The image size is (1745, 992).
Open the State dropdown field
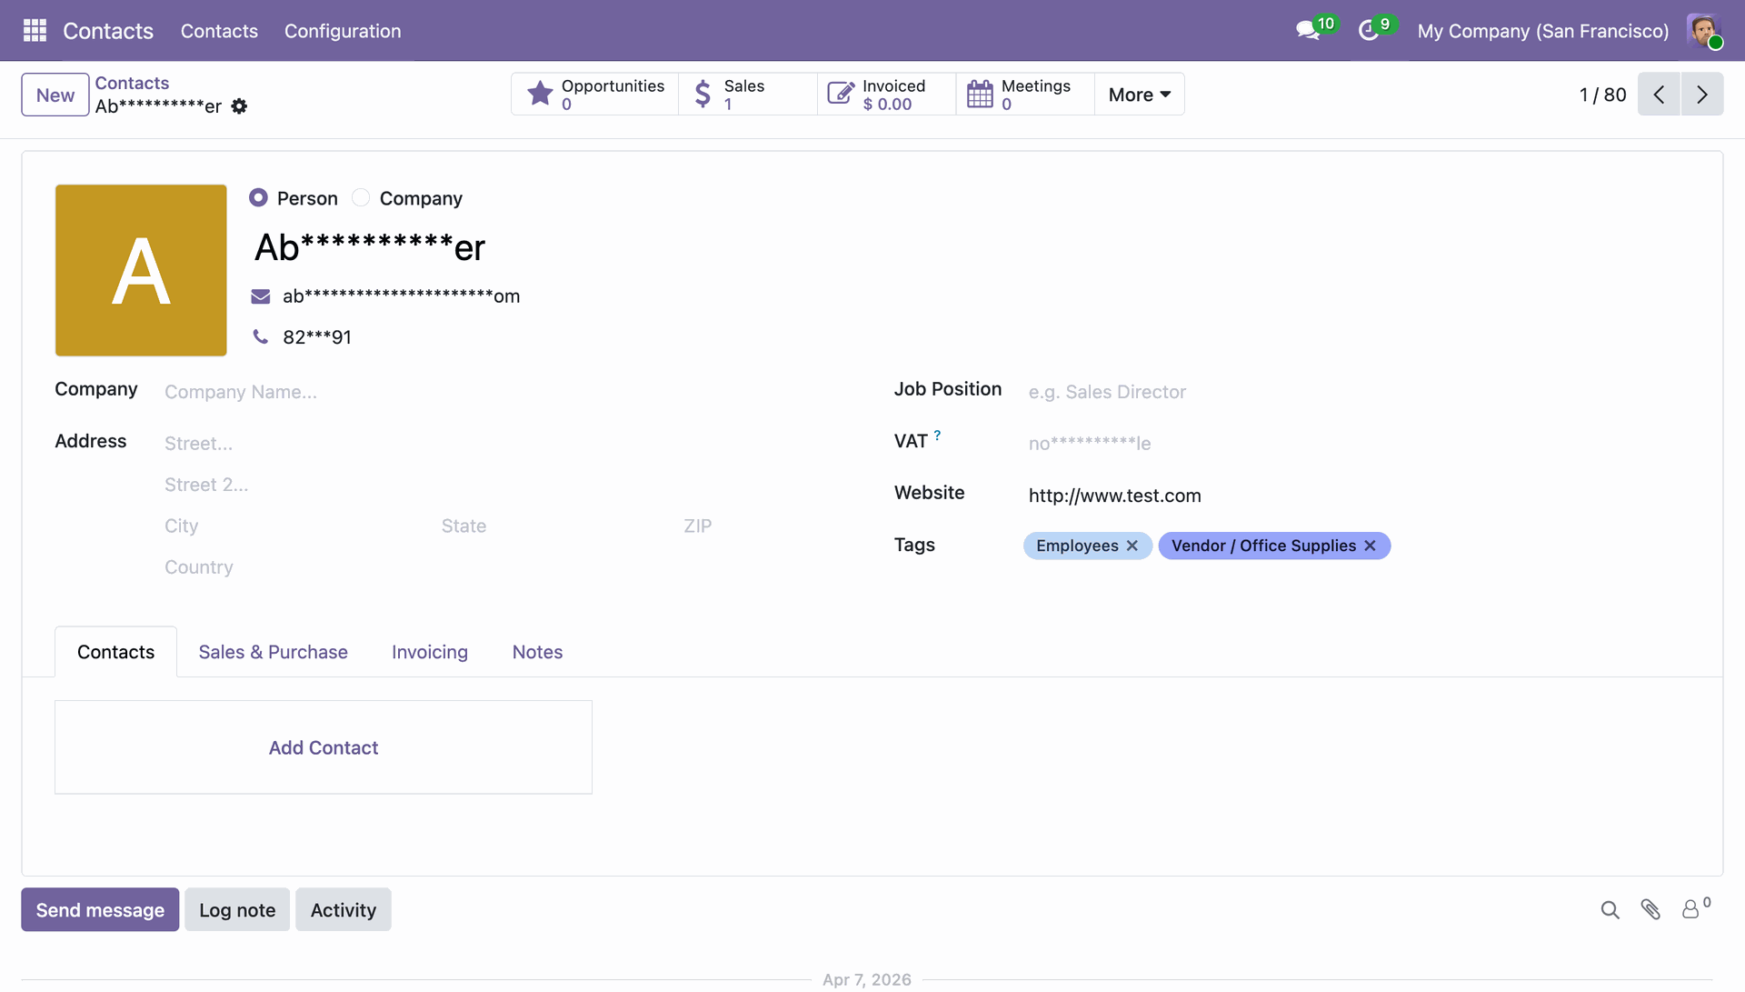pos(554,526)
